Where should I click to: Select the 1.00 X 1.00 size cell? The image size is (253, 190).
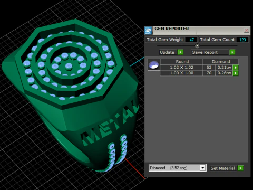[181, 73]
